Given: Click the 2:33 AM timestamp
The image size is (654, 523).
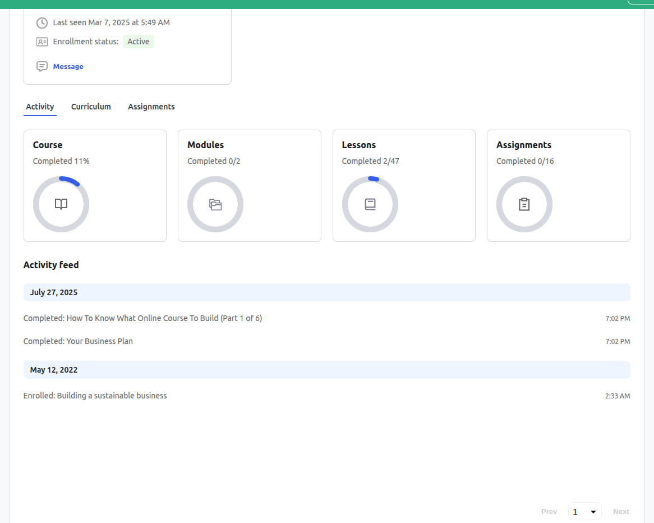Looking at the screenshot, I should [618, 396].
